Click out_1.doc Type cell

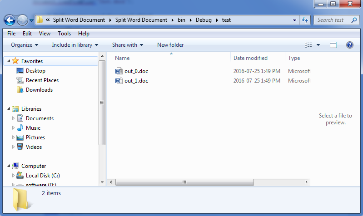pyautogui.click(x=299, y=81)
